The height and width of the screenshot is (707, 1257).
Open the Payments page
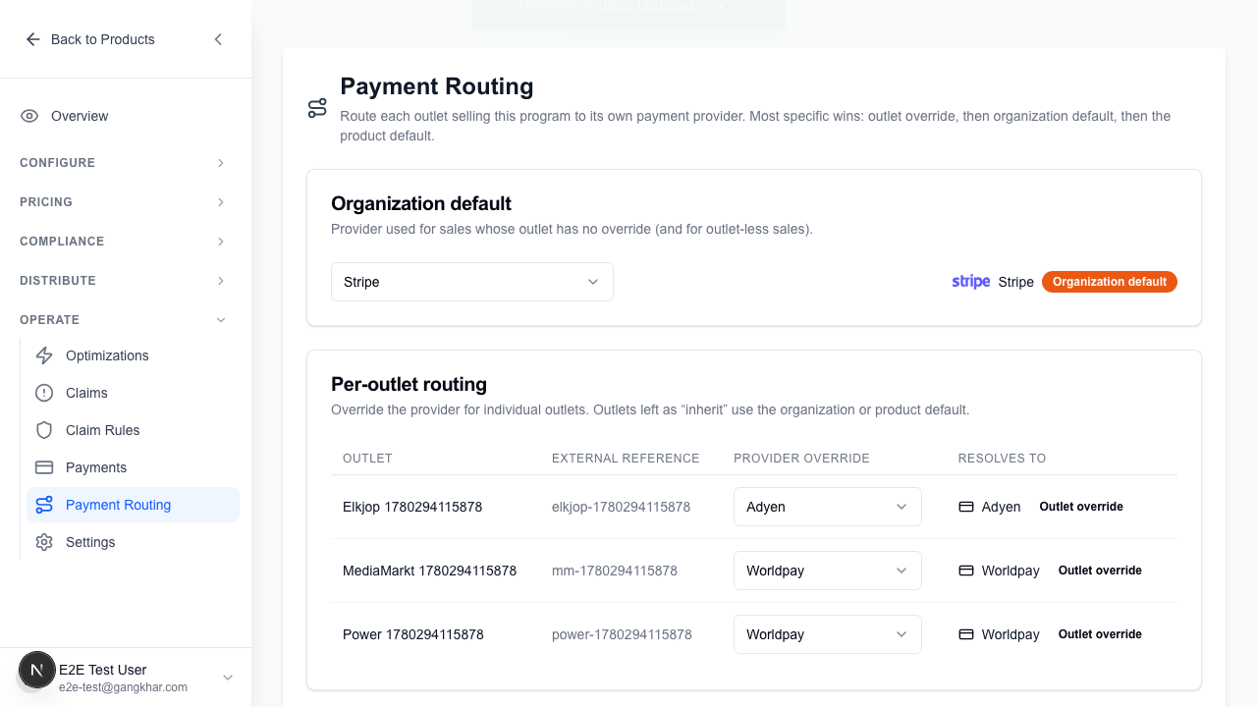134,467
